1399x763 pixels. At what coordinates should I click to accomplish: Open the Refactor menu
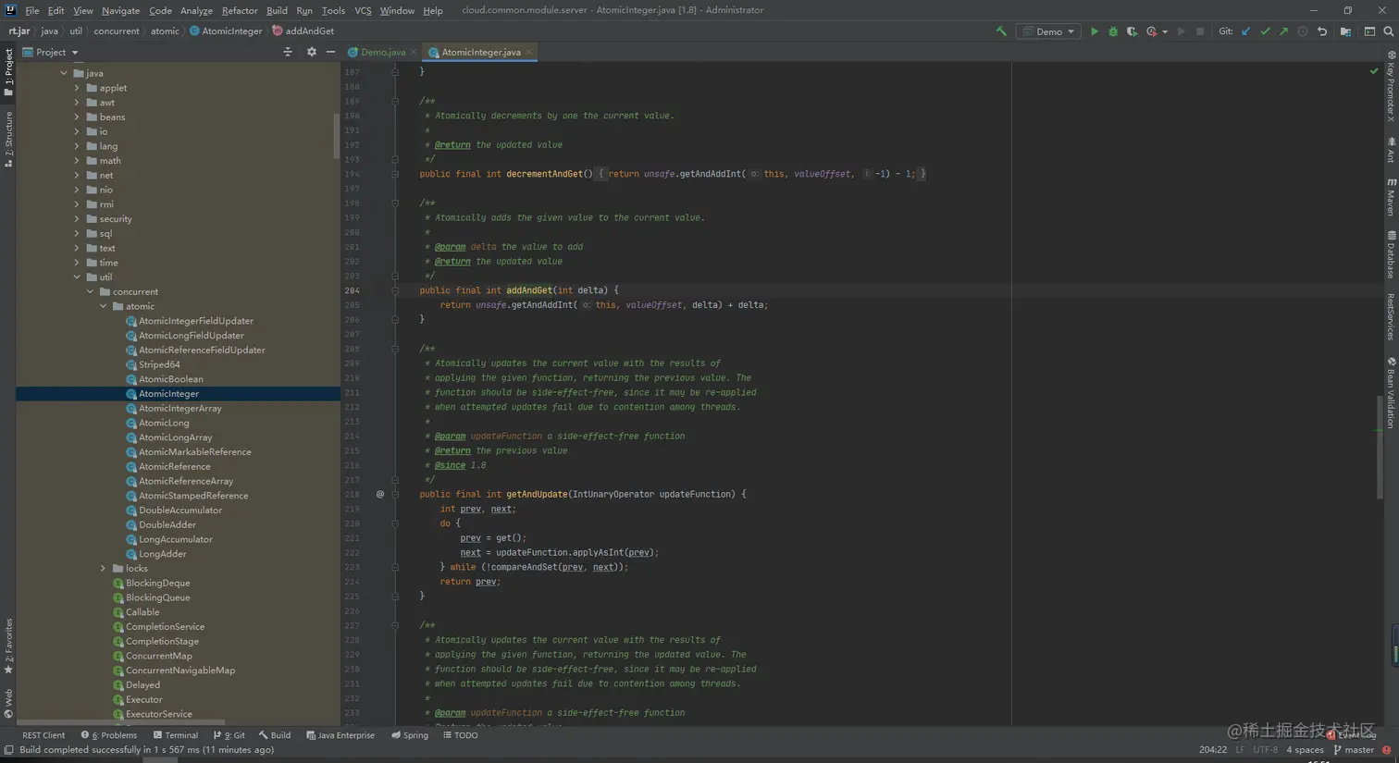239,10
